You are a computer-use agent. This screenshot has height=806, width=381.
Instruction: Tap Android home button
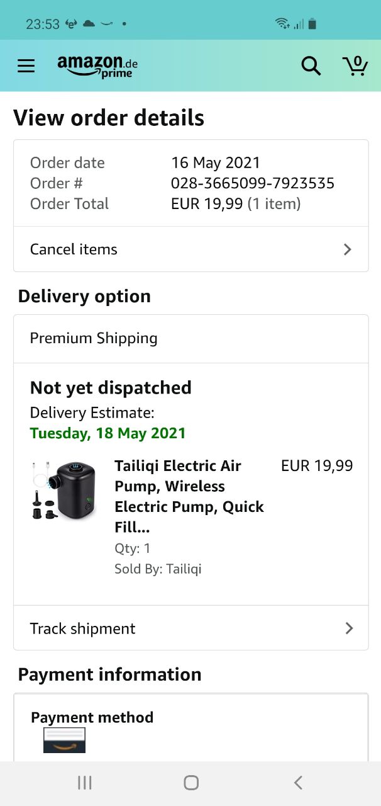(x=191, y=783)
